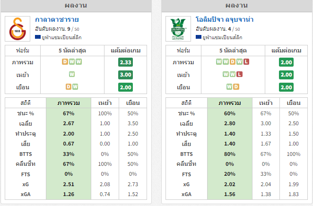Viewport: 313px width, 206px height.
Task: Select เยือน stats tab for Olimpija
Action: click(x=294, y=103)
